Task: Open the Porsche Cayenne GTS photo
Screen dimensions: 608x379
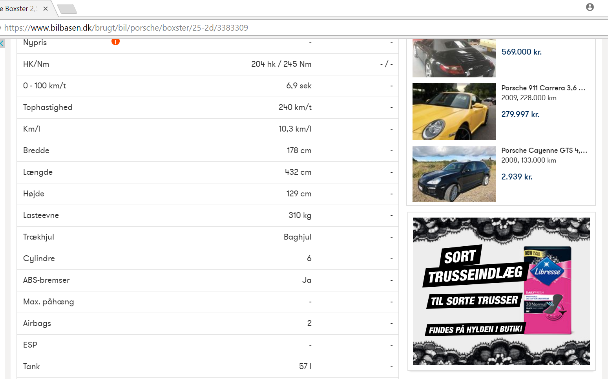Action: click(x=454, y=174)
